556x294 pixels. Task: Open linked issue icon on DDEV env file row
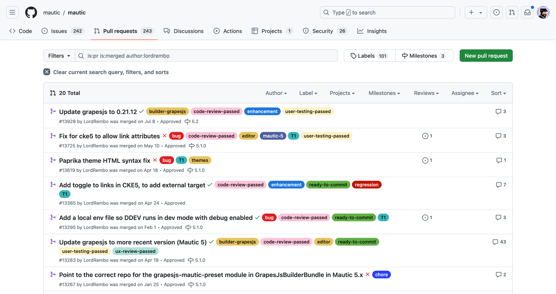(427, 218)
